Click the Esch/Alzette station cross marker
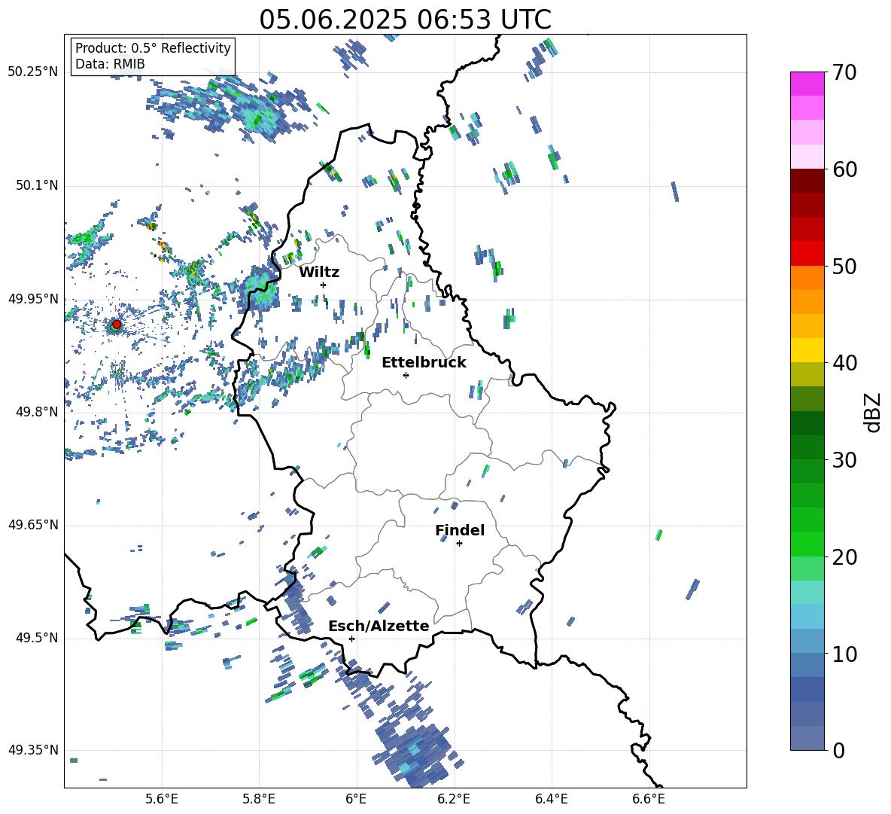The height and width of the screenshot is (814, 891). click(351, 639)
